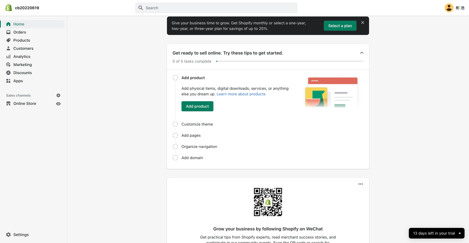Click the Apps grid icon

[x=8, y=81]
